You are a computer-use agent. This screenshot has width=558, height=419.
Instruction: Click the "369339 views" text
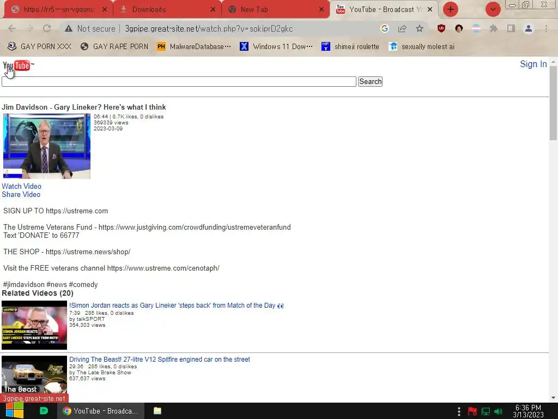[x=111, y=123]
